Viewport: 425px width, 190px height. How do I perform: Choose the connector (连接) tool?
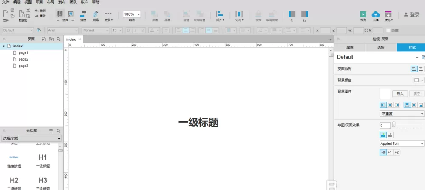[x=83, y=14]
